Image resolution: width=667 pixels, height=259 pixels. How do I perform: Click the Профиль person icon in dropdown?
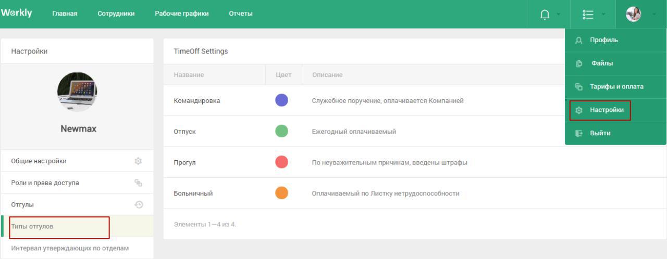[x=578, y=40]
